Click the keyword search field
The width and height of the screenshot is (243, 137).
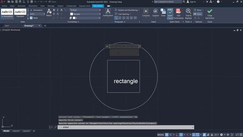click(x=167, y=2)
